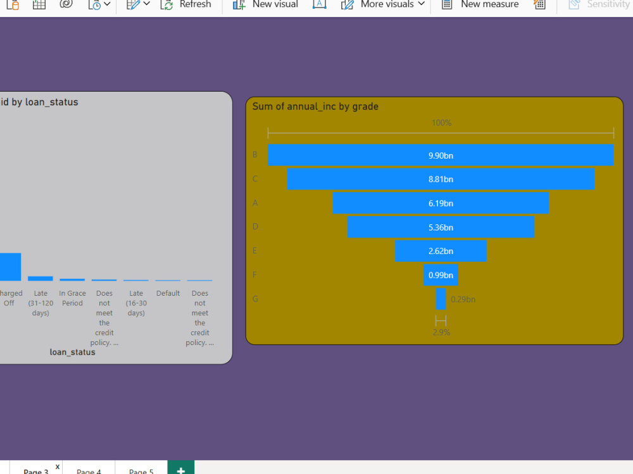
Task: Click the New measure button
Action: tap(480, 4)
